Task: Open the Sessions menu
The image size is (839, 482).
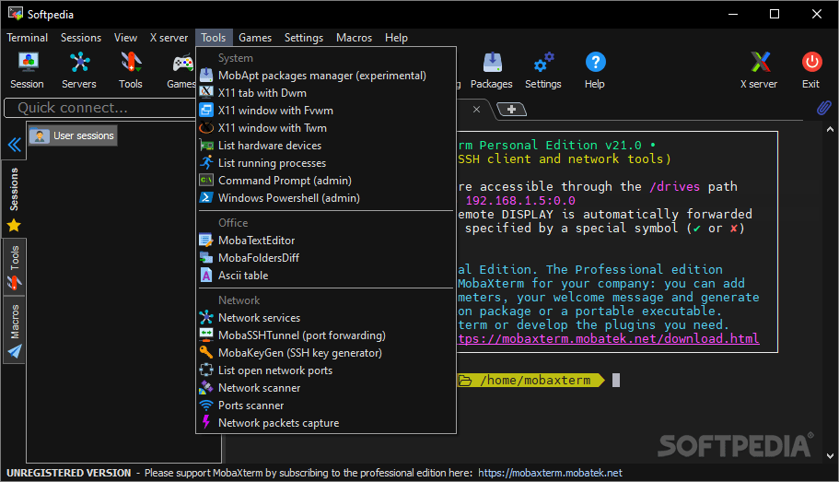Action: click(81, 38)
